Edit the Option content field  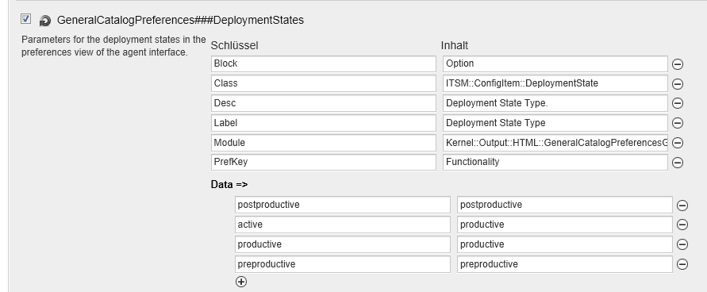pos(555,63)
